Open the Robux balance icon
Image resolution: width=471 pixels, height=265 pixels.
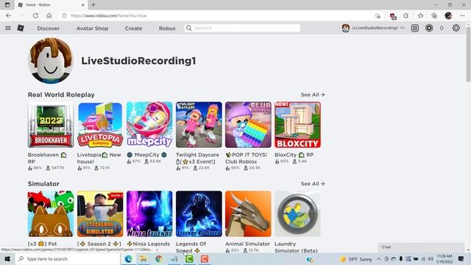(x=429, y=28)
